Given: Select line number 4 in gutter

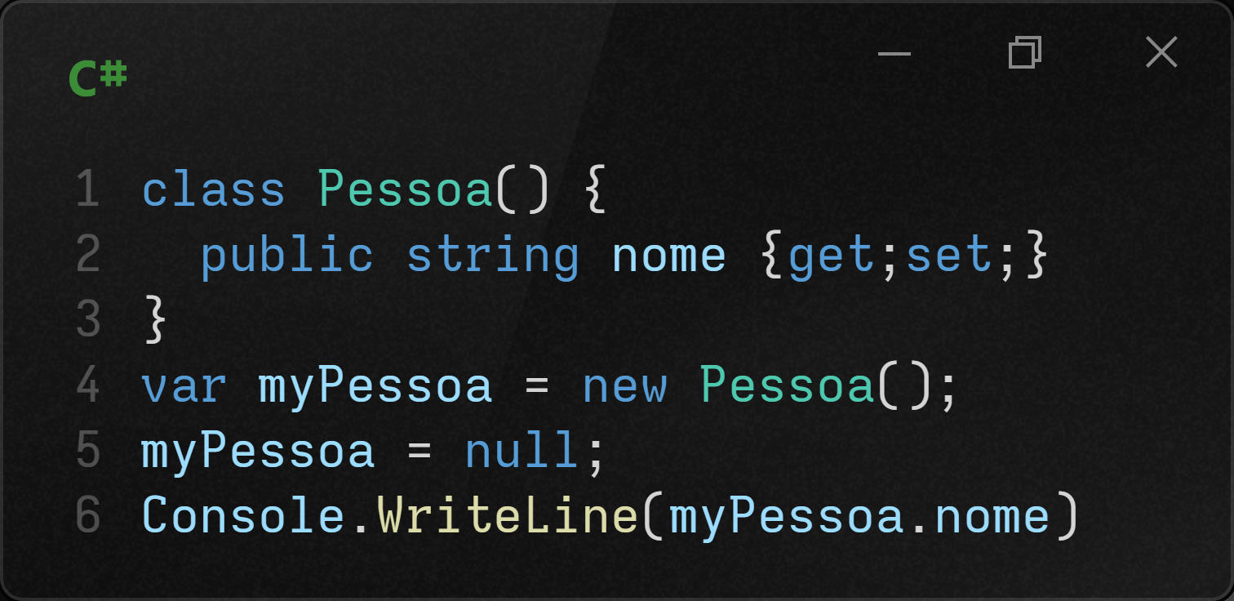Looking at the screenshot, I should click(87, 385).
